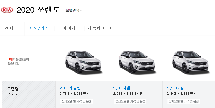The width and height of the screenshot is (215, 108).
Task: Click the 2.0 가솔린 car image
Action: (x=84, y=62)
